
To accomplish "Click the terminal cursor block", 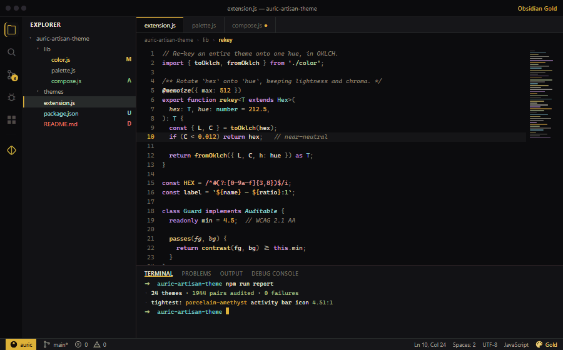I will click(x=227, y=312).
